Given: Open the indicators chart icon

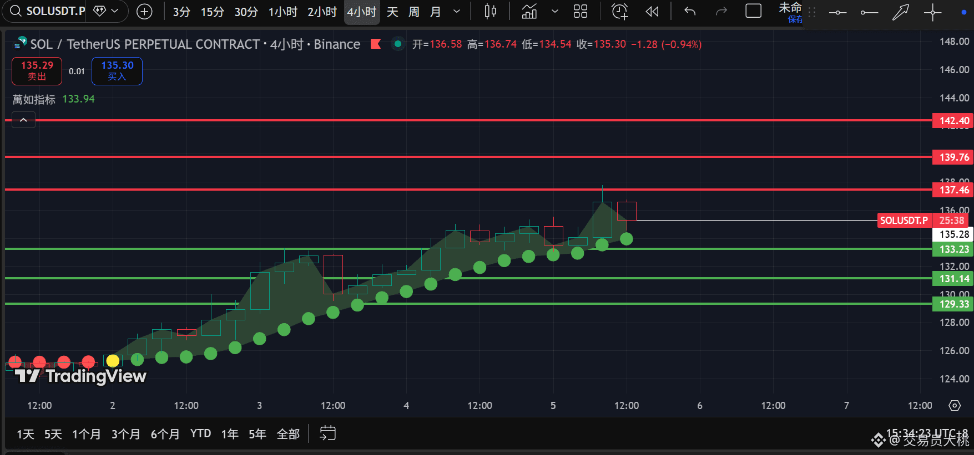Looking at the screenshot, I should [x=529, y=12].
